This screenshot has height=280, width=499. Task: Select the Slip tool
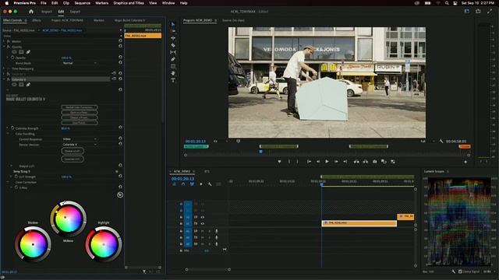[x=173, y=52]
